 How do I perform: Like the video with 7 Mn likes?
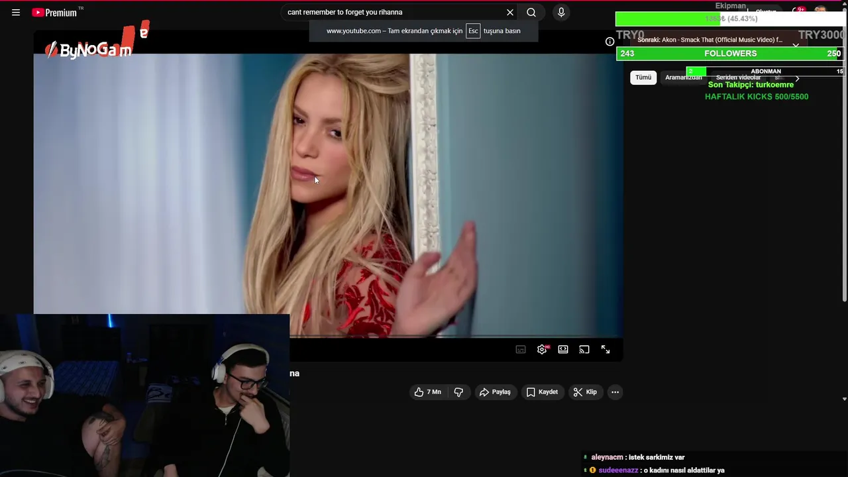tap(427, 392)
